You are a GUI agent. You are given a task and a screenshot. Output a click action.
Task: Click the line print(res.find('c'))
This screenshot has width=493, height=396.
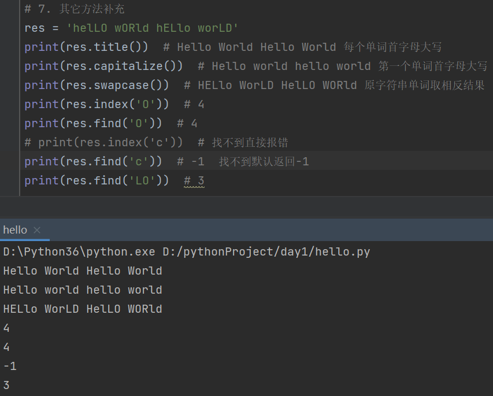[x=93, y=162]
